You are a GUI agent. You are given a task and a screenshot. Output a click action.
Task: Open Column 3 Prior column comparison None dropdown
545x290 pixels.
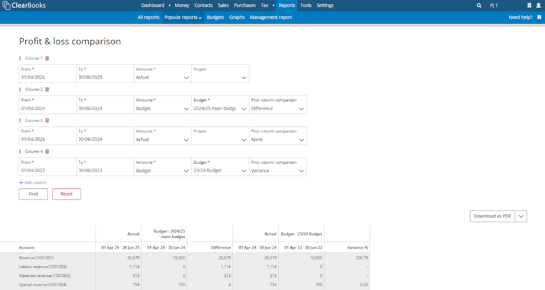[x=278, y=136]
